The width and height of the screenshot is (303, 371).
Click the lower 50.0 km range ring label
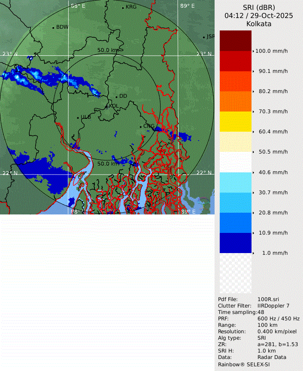pos(108,163)
